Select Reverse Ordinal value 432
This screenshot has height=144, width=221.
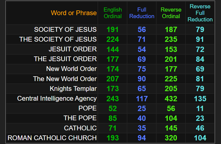(x=171, y=99)
